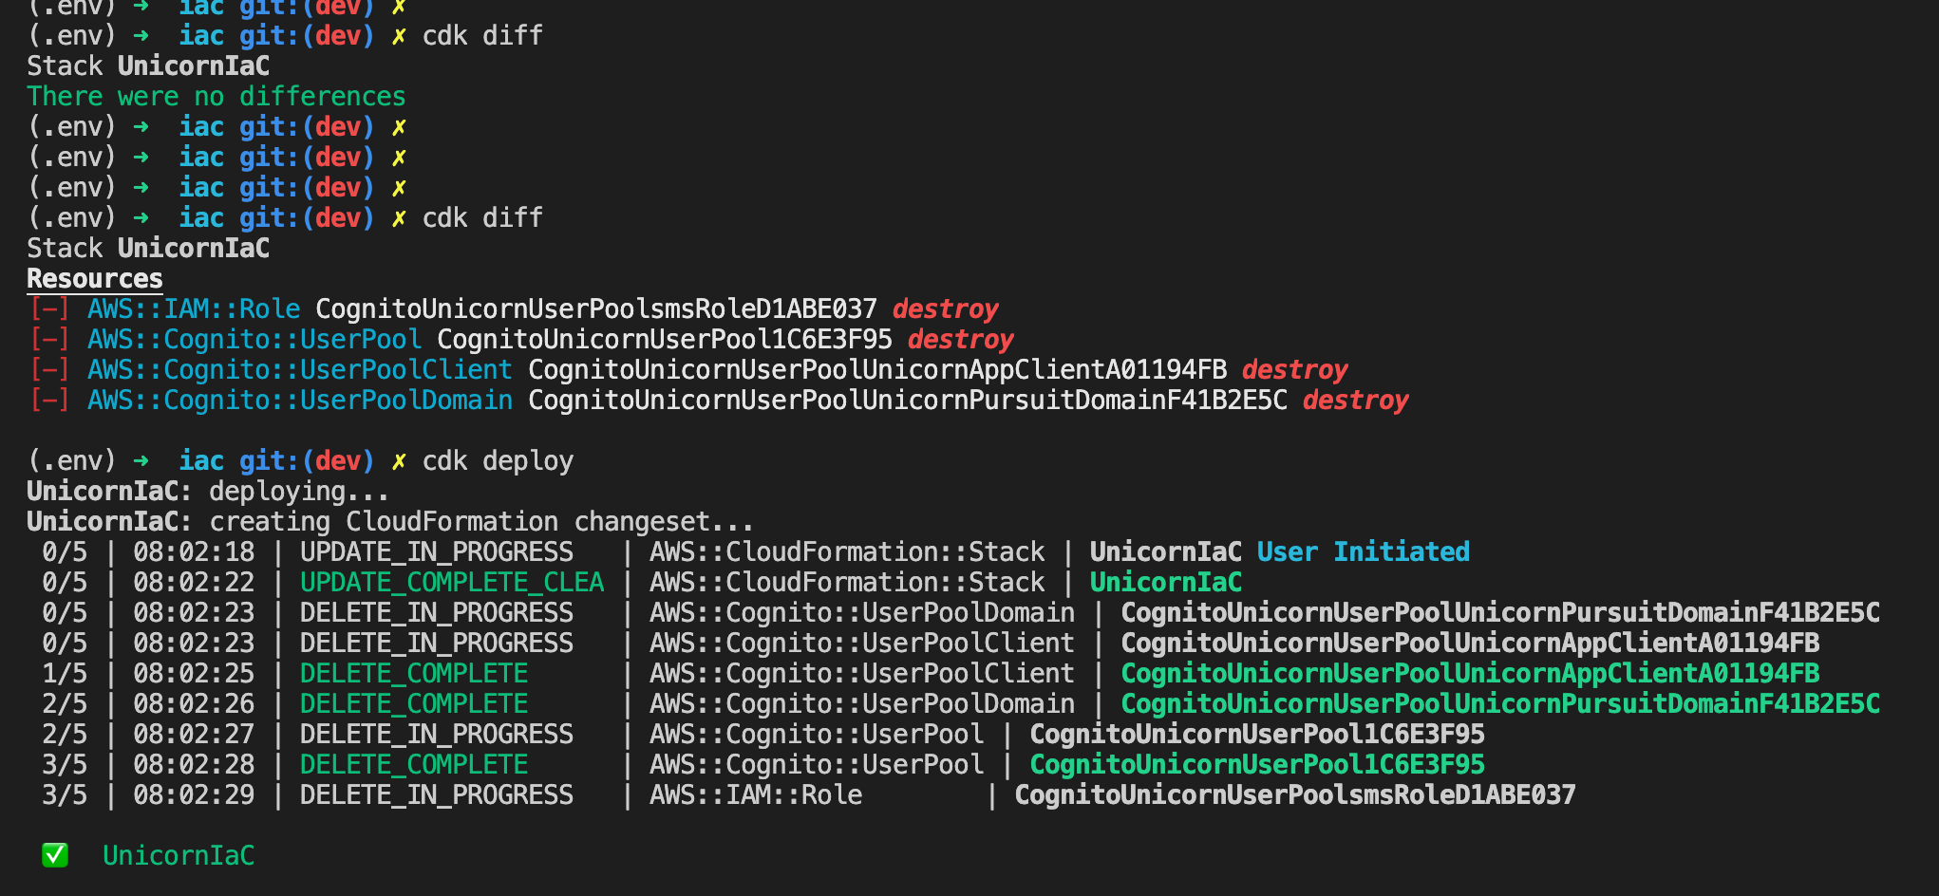
Task: Click the 'cdk deploy' command text
Action: [x=498, y=461]
